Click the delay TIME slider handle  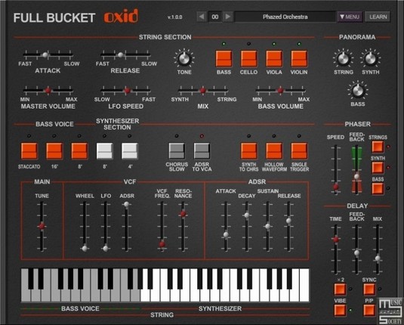coord(336,239)
